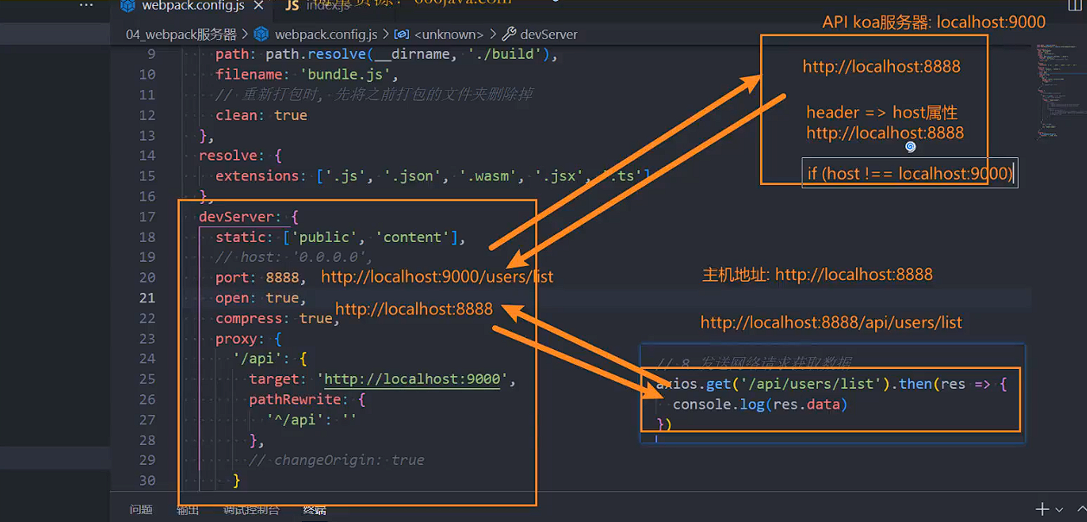Open the 调试控制台 panel tab
Screen dimensions: 1087x522
click(x=251, y=510)
